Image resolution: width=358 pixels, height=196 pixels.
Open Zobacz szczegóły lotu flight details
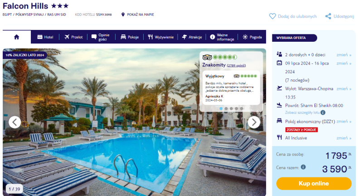tap(302, 113)
